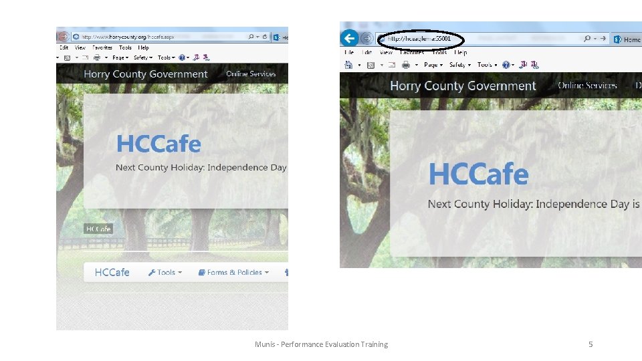Expand Help dropdown arrow in horrycounty.org window
Image resolution: width=642 pixels, height=361 pixels.
(x=188, y=57)
